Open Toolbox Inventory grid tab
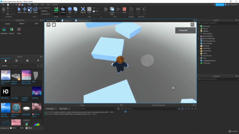 coord(16,61)
